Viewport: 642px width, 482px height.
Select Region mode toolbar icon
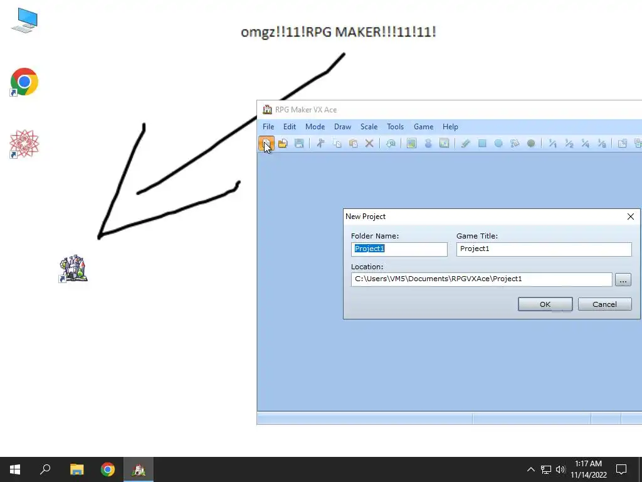[445, 143]
